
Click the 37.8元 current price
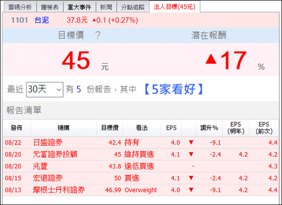pyautogui.click(x=77, y=20)
